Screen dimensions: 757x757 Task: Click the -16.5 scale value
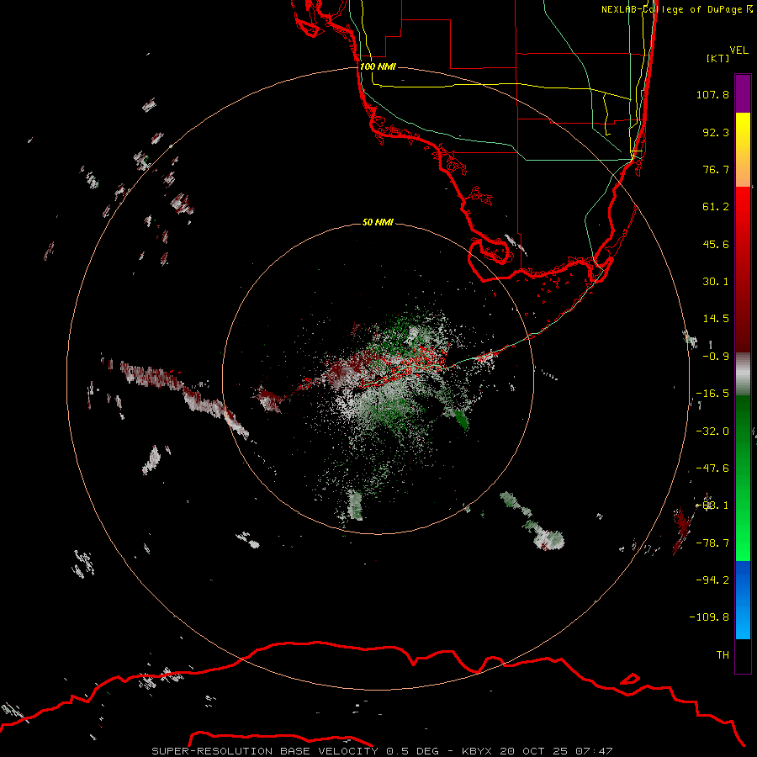click(712, 394)
